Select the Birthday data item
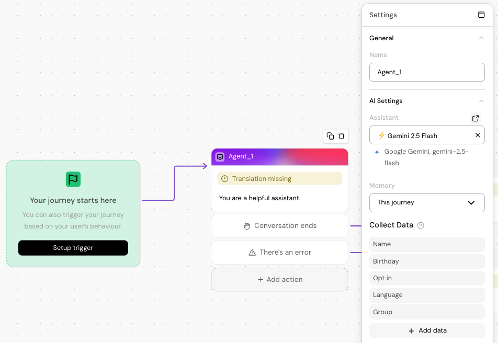This screenshot has height=343, width=498. pos(427,261)
